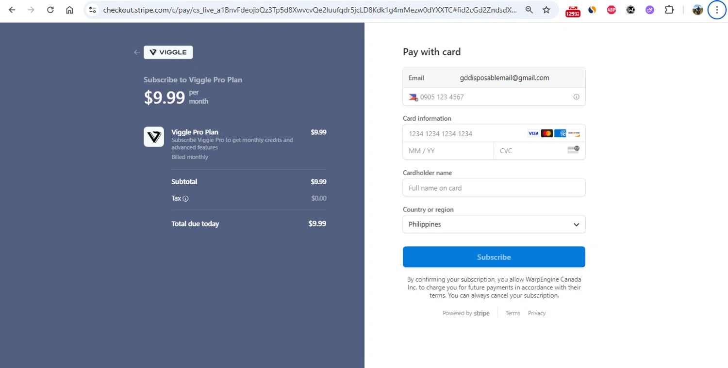The image size is (728, 368).
Task: Open the browser home page
Action: pos(70,10)
